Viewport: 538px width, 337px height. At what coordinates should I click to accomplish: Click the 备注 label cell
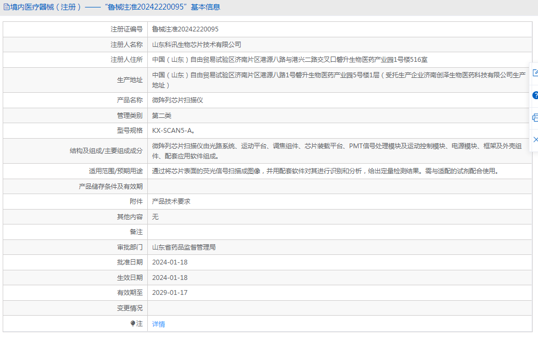click(x=75, y=232)
